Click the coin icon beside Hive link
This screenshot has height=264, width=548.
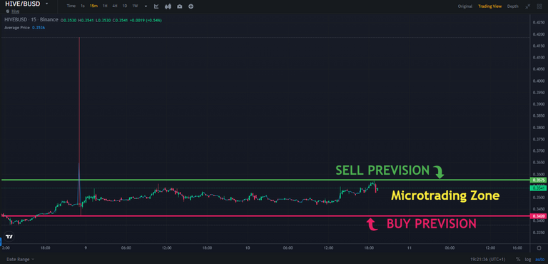click(8, 11)
